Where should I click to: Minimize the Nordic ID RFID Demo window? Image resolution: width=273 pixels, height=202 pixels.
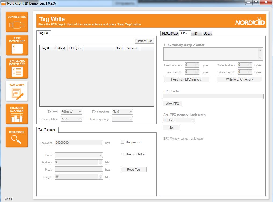click(249, 2)
